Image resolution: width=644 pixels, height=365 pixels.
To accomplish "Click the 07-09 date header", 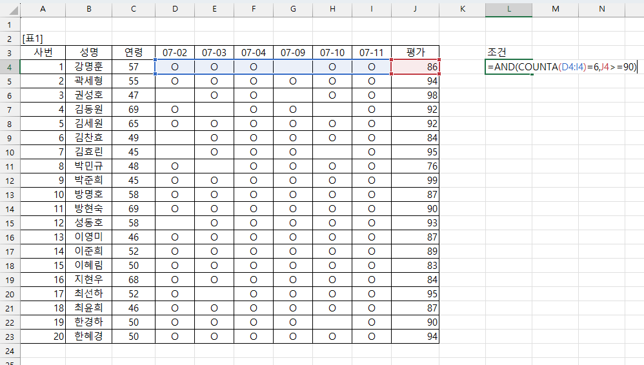I will [x=293, y=52].
